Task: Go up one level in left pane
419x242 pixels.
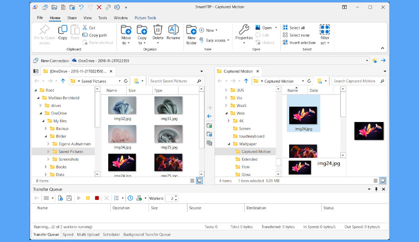Action: pos(63,81)
